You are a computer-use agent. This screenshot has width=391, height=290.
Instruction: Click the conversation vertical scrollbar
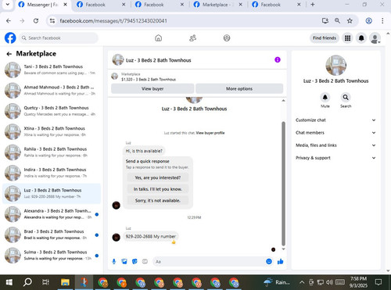tap(283, 184)
